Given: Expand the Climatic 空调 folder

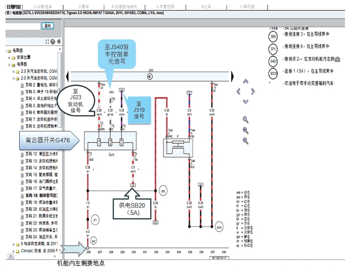Looking at the screenshot, I should click(x=14, y=251).
